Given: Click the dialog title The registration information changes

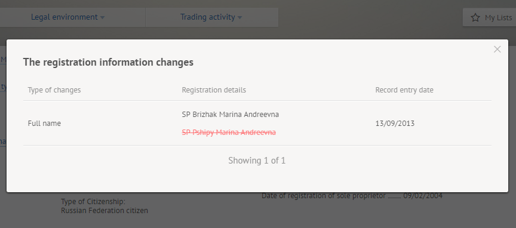Looking at the screenshot, I should (108, 62).
